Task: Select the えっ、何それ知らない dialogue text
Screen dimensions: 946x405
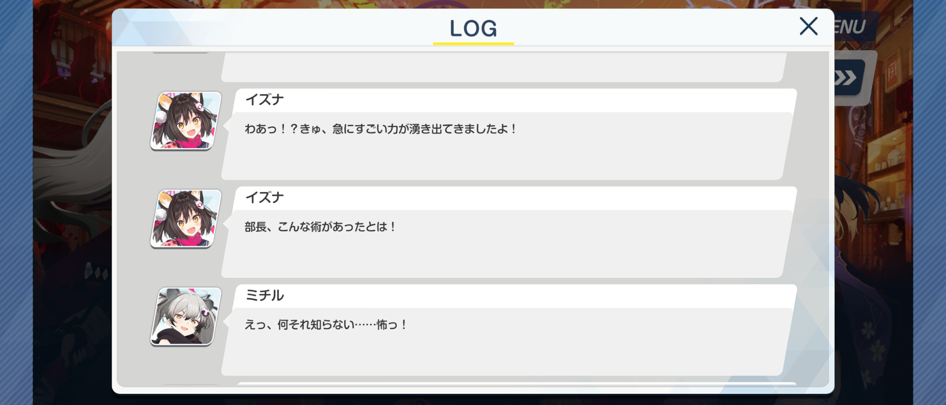Action: (326, 325)
